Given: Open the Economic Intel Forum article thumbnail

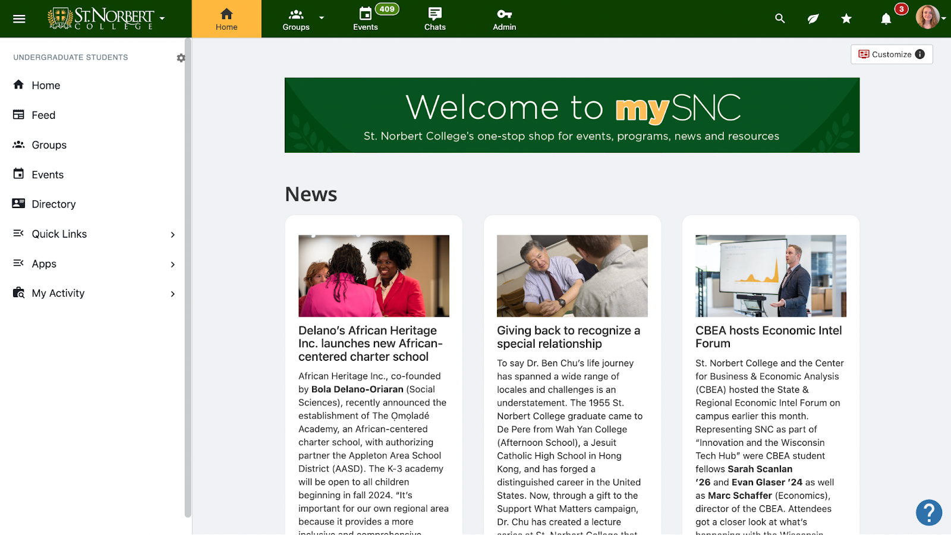Looking at the screenshot, I should tap(771, 276).
